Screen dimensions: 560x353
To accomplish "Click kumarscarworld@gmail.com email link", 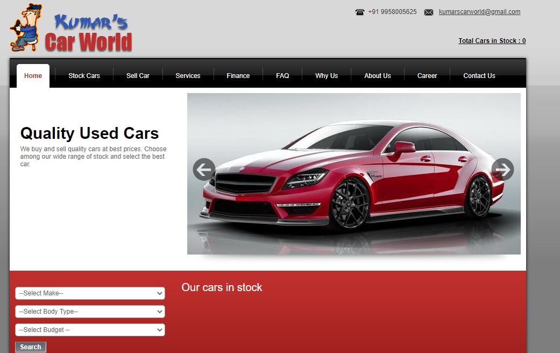I will pyautogui.click(x=479, y=12).
